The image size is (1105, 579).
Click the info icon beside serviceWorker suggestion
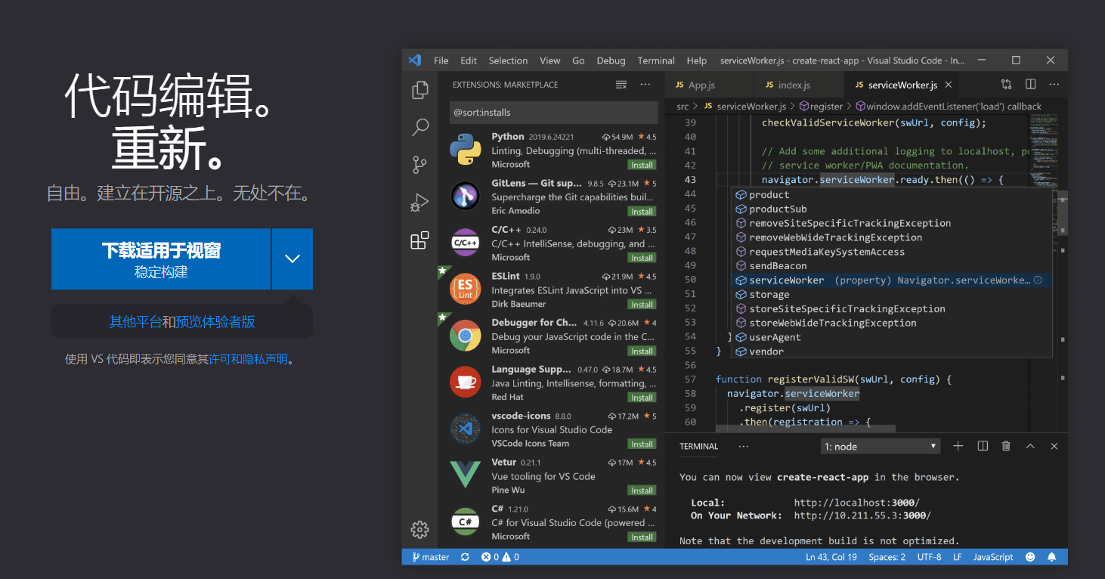click(1038, 280)
